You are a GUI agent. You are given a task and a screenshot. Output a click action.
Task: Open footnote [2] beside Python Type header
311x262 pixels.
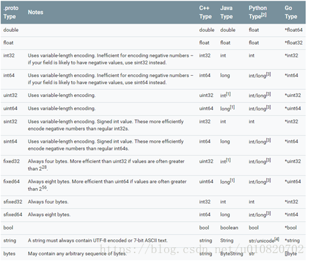pos(264,15)
